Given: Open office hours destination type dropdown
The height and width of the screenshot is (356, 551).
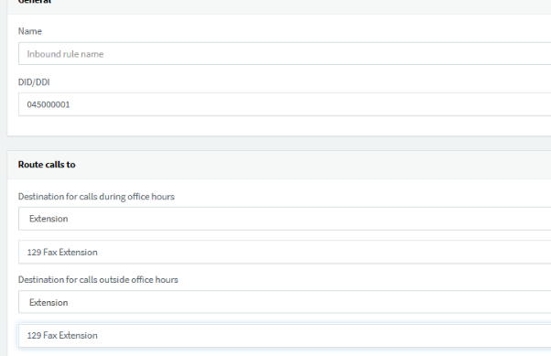Looking at the screenshot, I should pyautogui.click(x=285, y=219).
